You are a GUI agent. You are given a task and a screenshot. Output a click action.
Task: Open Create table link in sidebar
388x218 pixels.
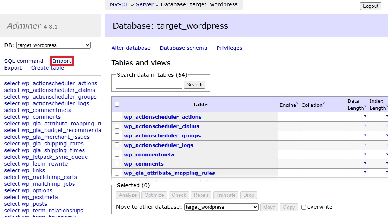48,68
